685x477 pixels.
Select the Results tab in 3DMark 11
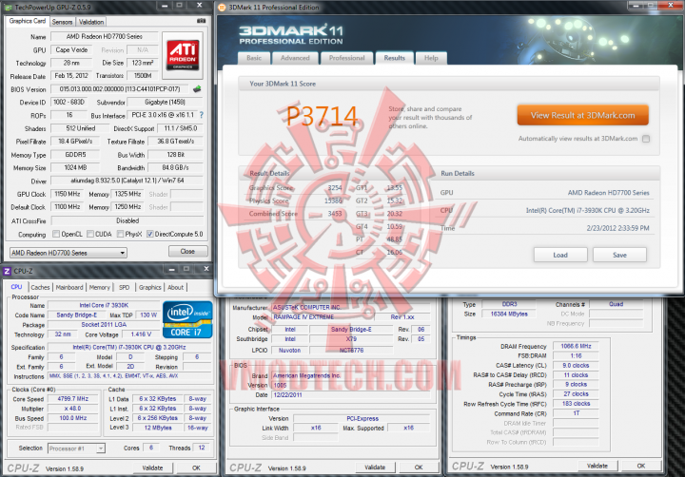click(395, 58)
